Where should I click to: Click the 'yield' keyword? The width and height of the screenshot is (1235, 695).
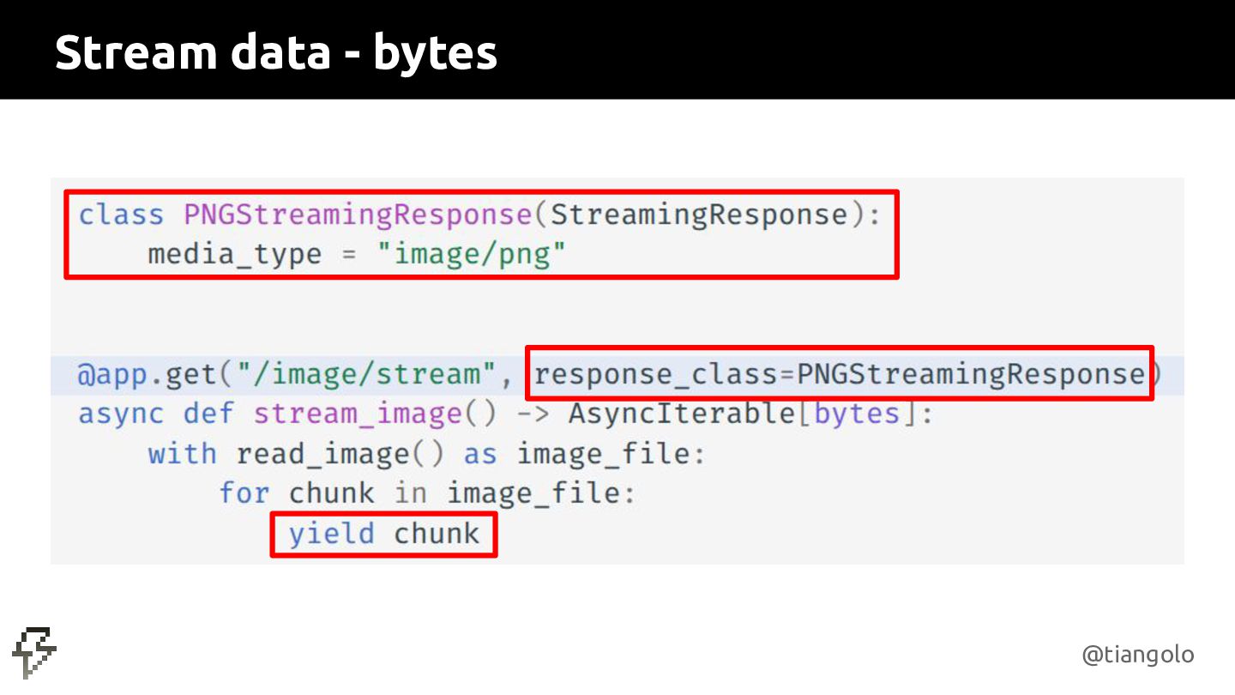pyautogui.click(x=332, y=535)
